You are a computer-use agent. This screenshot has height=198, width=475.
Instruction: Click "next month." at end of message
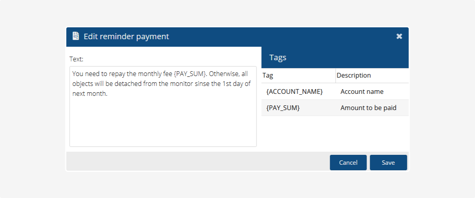[x=90, y=94]
